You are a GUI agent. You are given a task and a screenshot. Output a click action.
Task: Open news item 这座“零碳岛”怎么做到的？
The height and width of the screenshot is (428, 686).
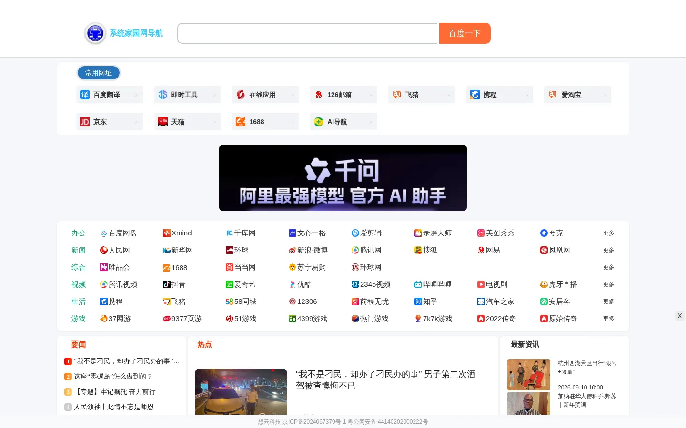(113, 376)
